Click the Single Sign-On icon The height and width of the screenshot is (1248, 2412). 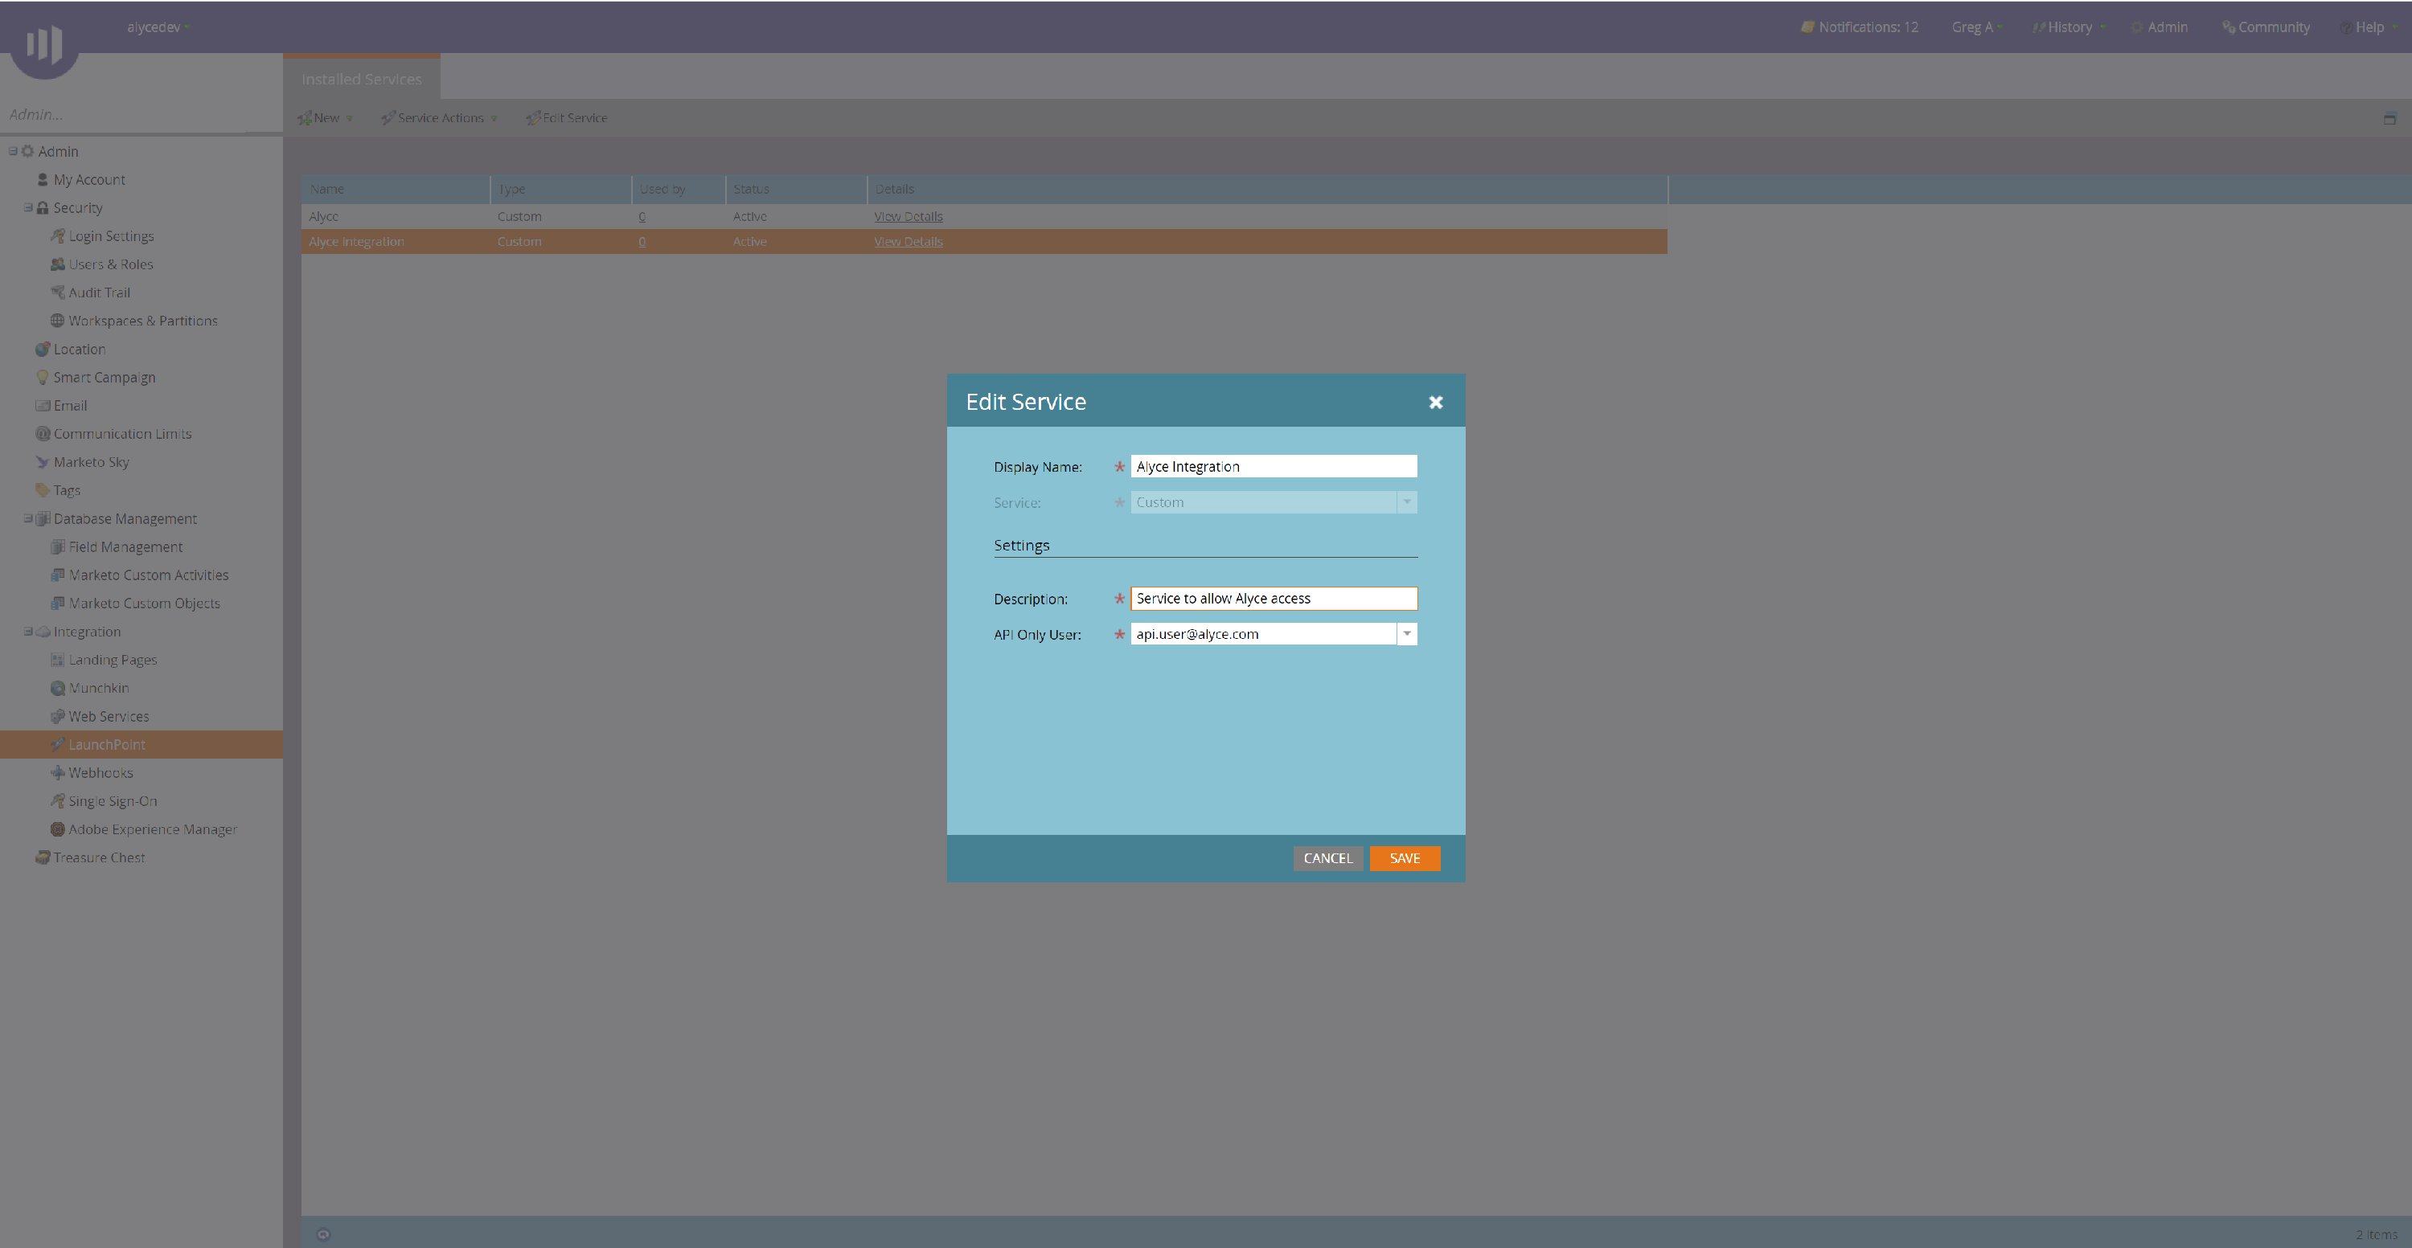pos(57,801)
